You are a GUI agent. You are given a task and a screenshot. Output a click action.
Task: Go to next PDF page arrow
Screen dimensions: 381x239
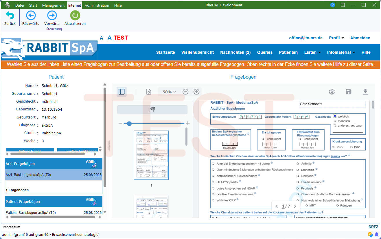[x=295, y=206]
